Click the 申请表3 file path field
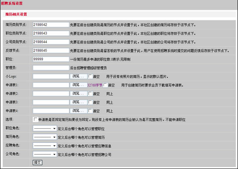The width and height of the screenshot is (238, 169). (51, 103)
